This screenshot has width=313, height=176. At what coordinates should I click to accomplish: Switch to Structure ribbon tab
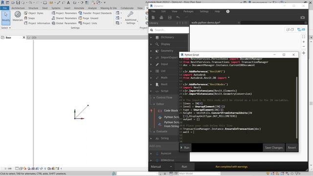click(x=33, y=8)
